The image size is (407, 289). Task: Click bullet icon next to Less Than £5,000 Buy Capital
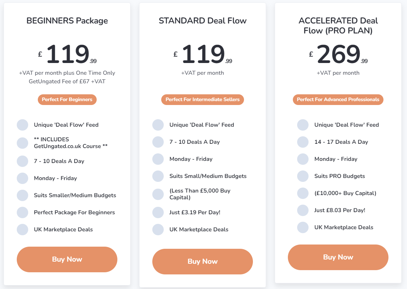158,194
